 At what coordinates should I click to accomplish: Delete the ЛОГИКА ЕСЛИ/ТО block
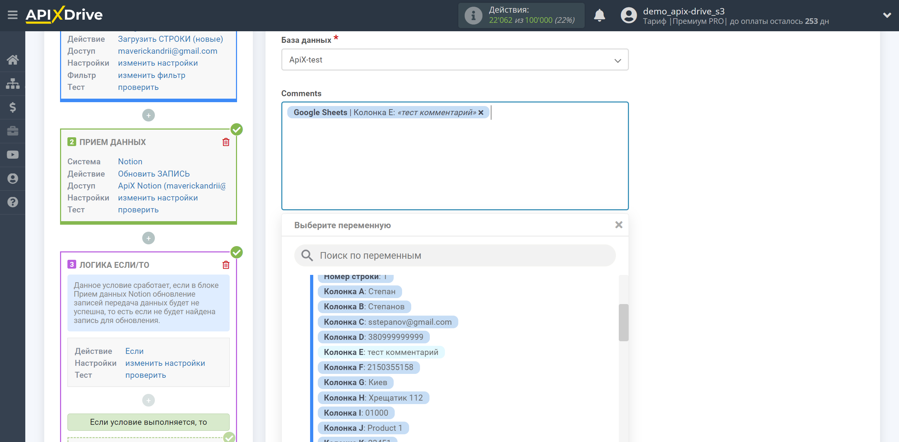[x=226, y=265]
